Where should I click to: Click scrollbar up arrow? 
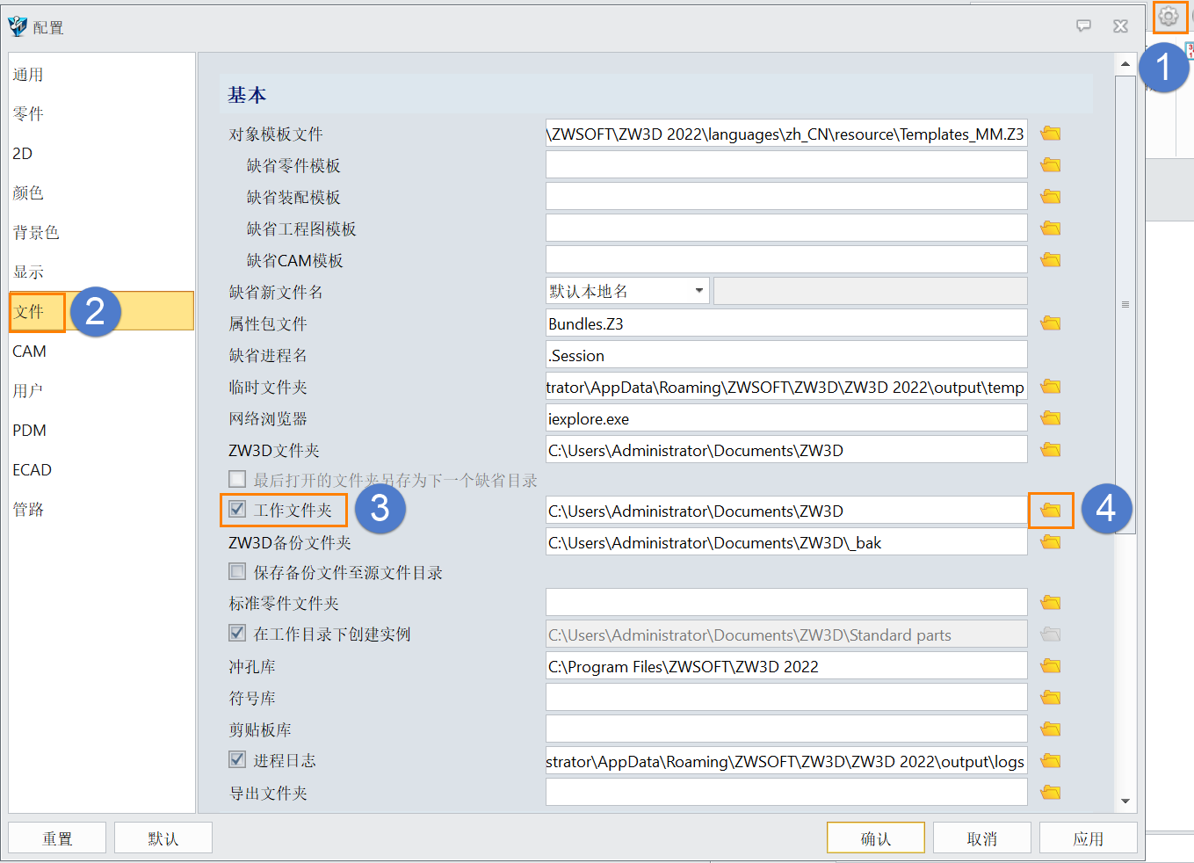pos(1125,64)
